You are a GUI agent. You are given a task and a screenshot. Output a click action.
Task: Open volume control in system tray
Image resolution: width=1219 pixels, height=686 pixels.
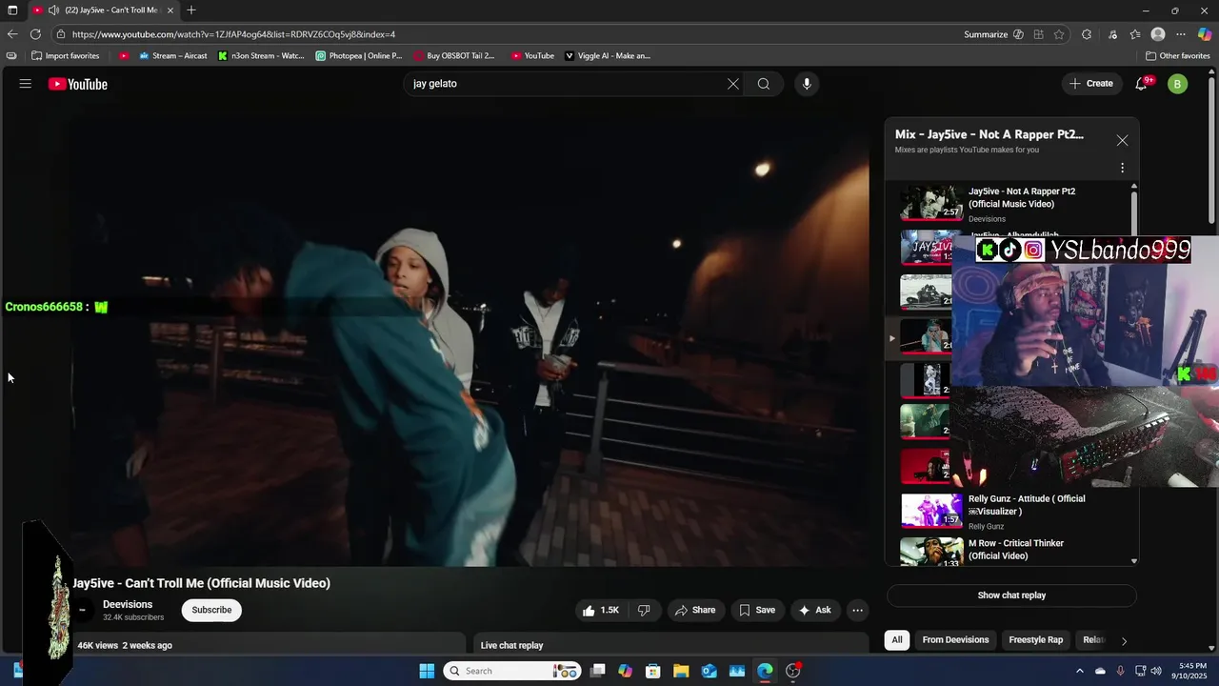click(1158, 671)
